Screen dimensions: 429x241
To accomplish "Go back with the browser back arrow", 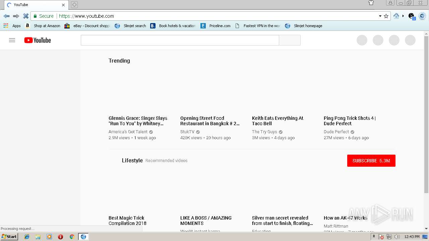I will click(6, 16).
